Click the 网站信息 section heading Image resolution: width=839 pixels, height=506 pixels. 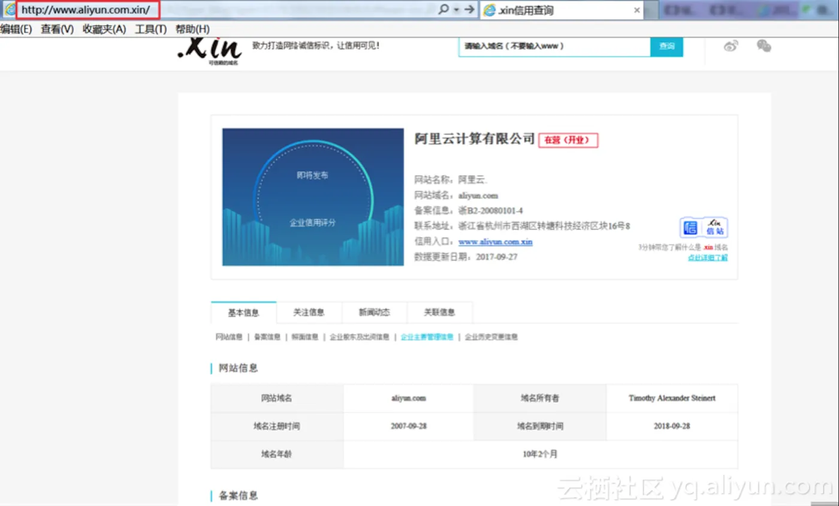click(x=239, y=368)
